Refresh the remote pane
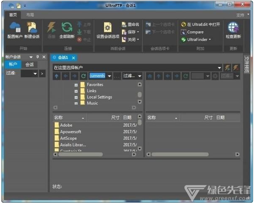This screenshot has width=254, height=203. click(186, 76)
